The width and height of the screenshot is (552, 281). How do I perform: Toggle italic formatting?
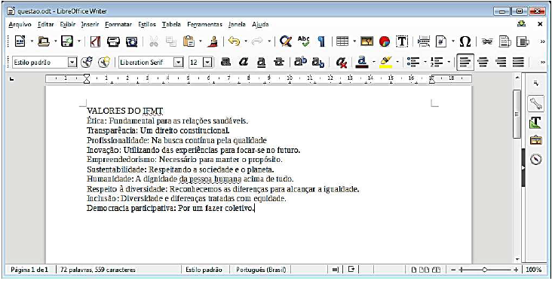pyautogui.click(x=244, y=63)
